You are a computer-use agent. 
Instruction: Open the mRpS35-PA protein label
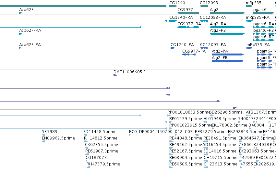point(258,45)
